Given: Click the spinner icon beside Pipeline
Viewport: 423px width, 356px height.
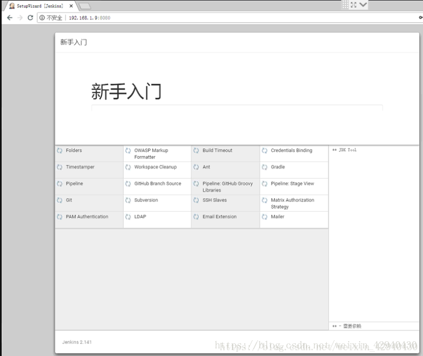Looking at the screenshot, I should 60,184.
